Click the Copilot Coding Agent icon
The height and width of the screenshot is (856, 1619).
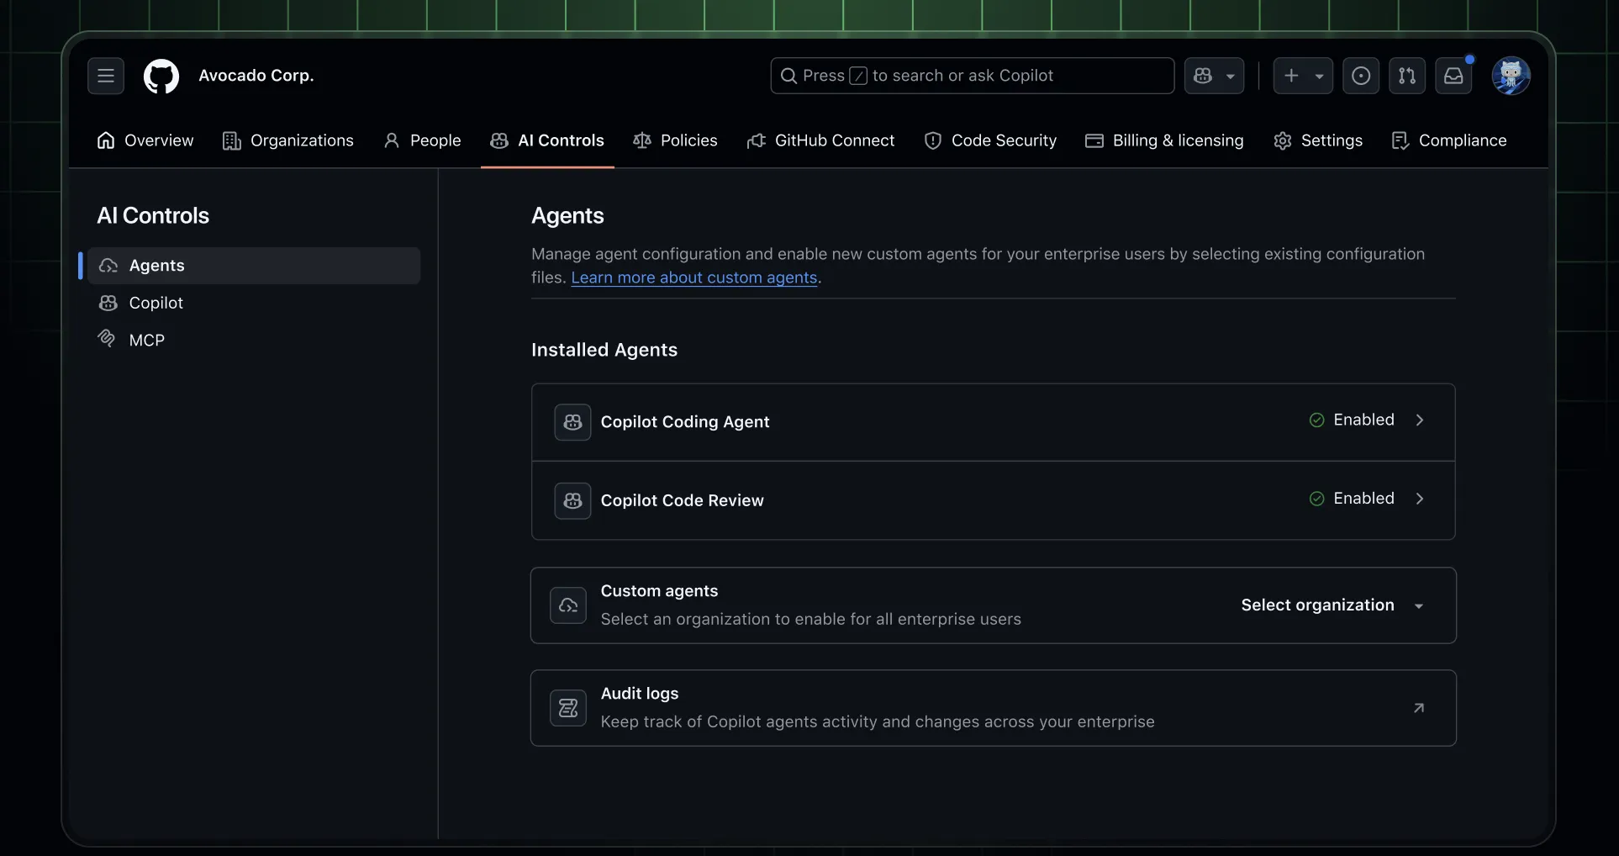tap(572, 422)
